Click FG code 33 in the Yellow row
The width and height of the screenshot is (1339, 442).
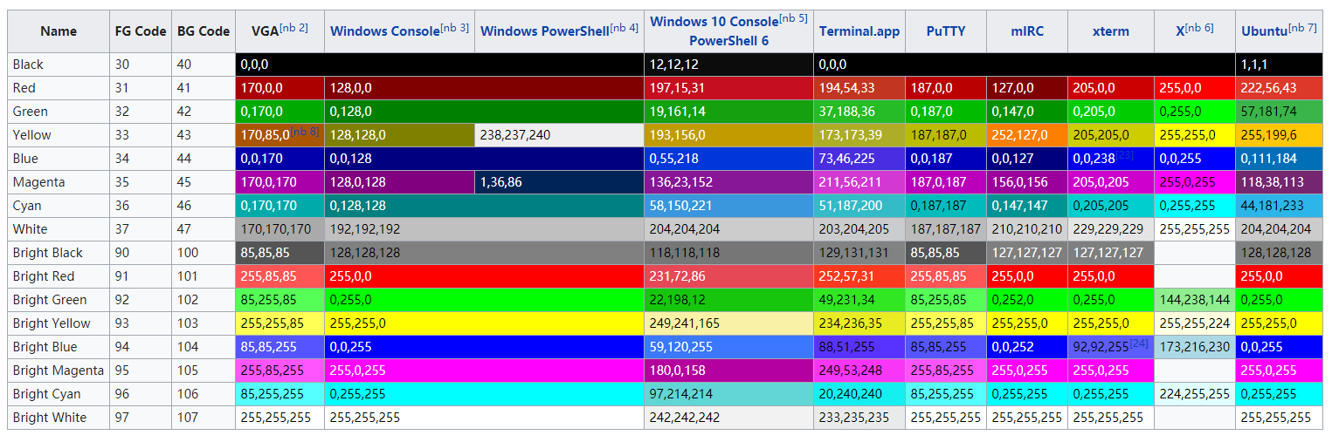coord(141,135)
